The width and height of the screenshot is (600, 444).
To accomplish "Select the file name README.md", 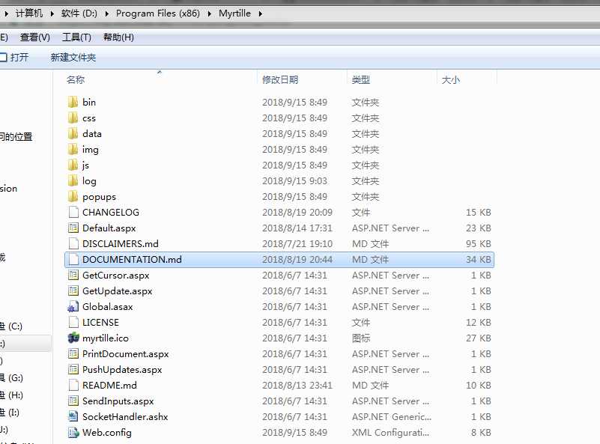I will pyautogui.click(x=109, y=385).
